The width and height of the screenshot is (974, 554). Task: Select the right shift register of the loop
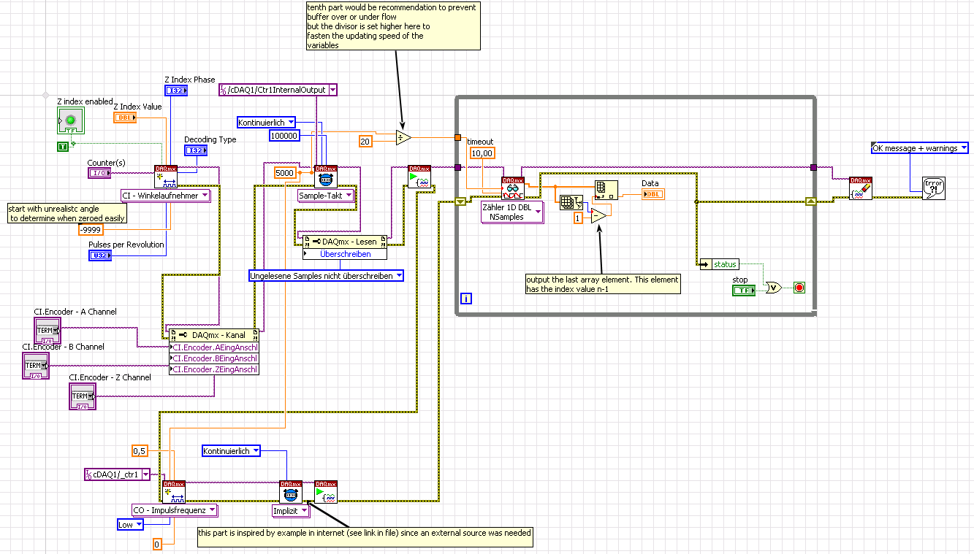810,201
